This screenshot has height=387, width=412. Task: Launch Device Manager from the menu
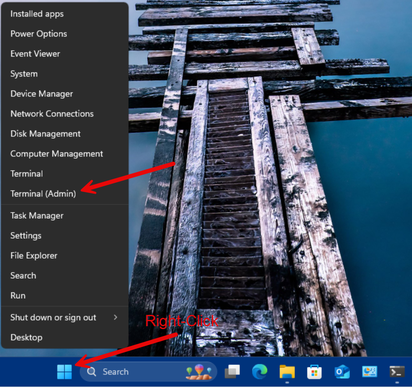pos(42,94)
